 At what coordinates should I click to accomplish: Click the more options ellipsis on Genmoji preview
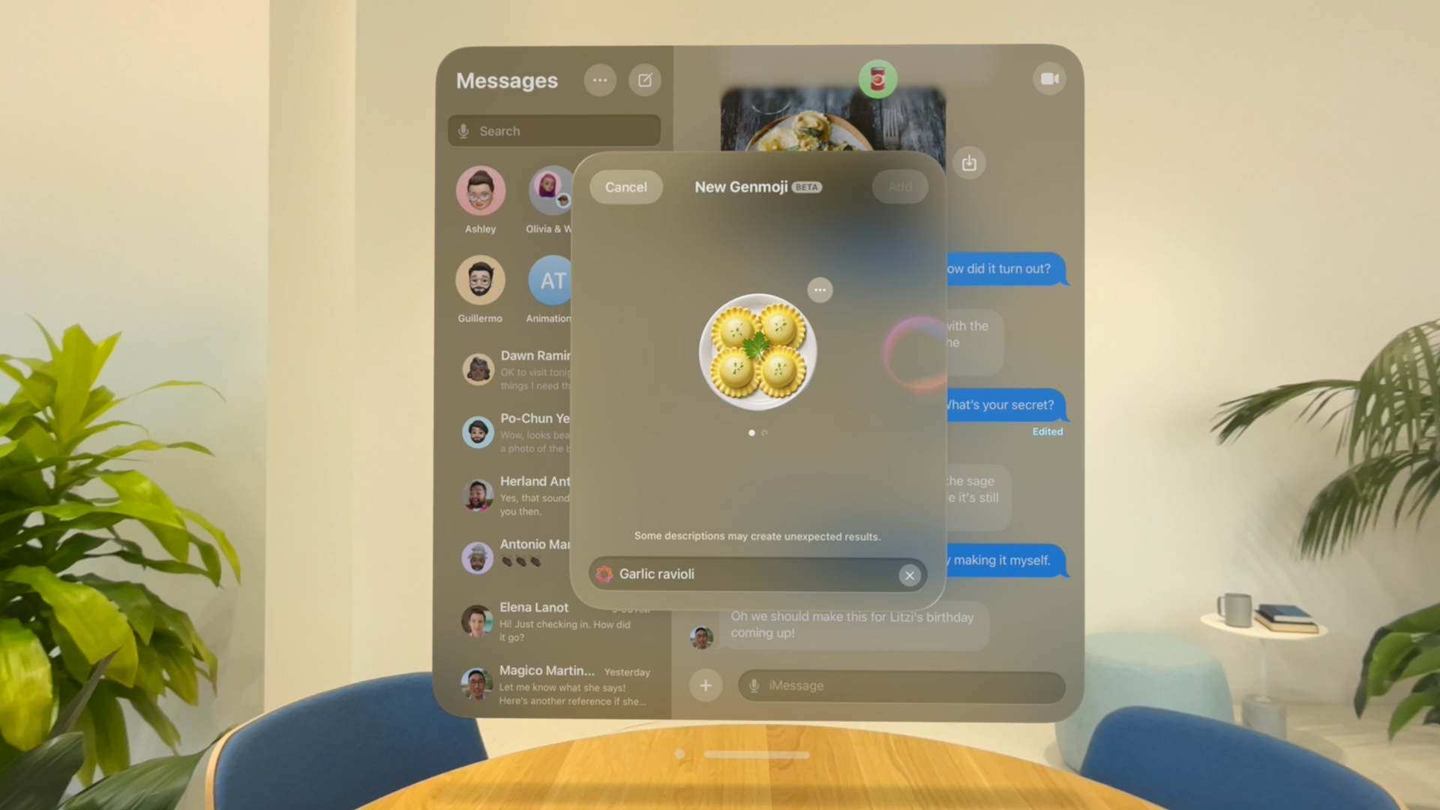pos(820,289)
